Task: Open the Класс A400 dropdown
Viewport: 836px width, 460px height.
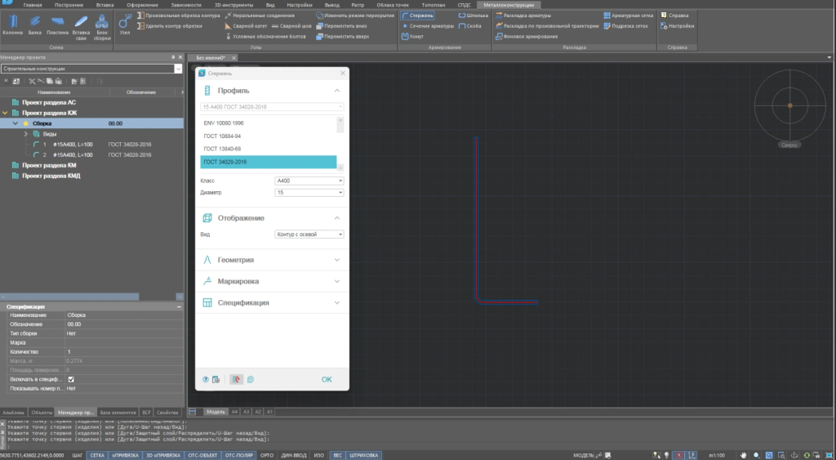Action: click(x=309, y=181)
